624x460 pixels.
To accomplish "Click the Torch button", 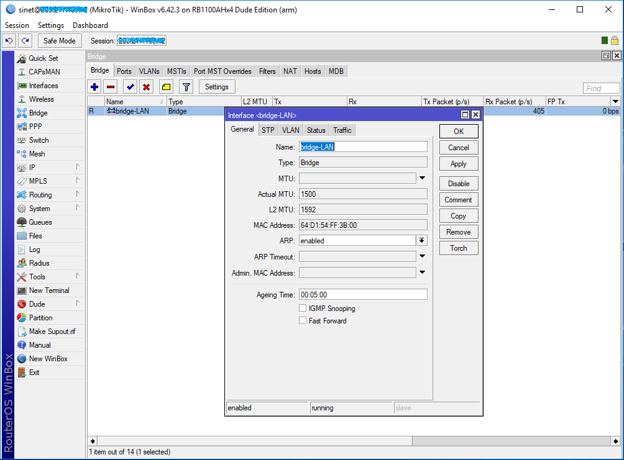I will point(459,248).
